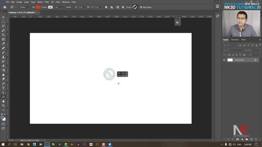
Task: Switch to the Channels tab
Action: [235, 40]
